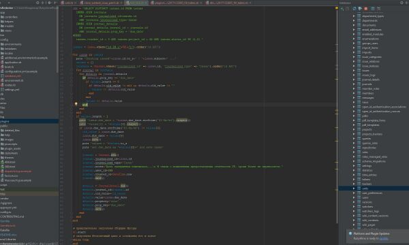The width and height of the screenshot is (409, 245).
Task: Select the wiki_contents table in Database tree
Action: [x=370, y=220]
